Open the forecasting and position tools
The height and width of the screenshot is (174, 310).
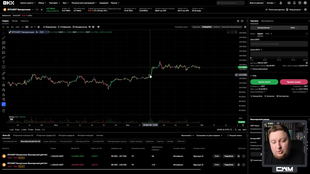tap(4, 52)
